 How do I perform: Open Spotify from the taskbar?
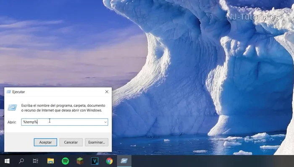[65, 161]
